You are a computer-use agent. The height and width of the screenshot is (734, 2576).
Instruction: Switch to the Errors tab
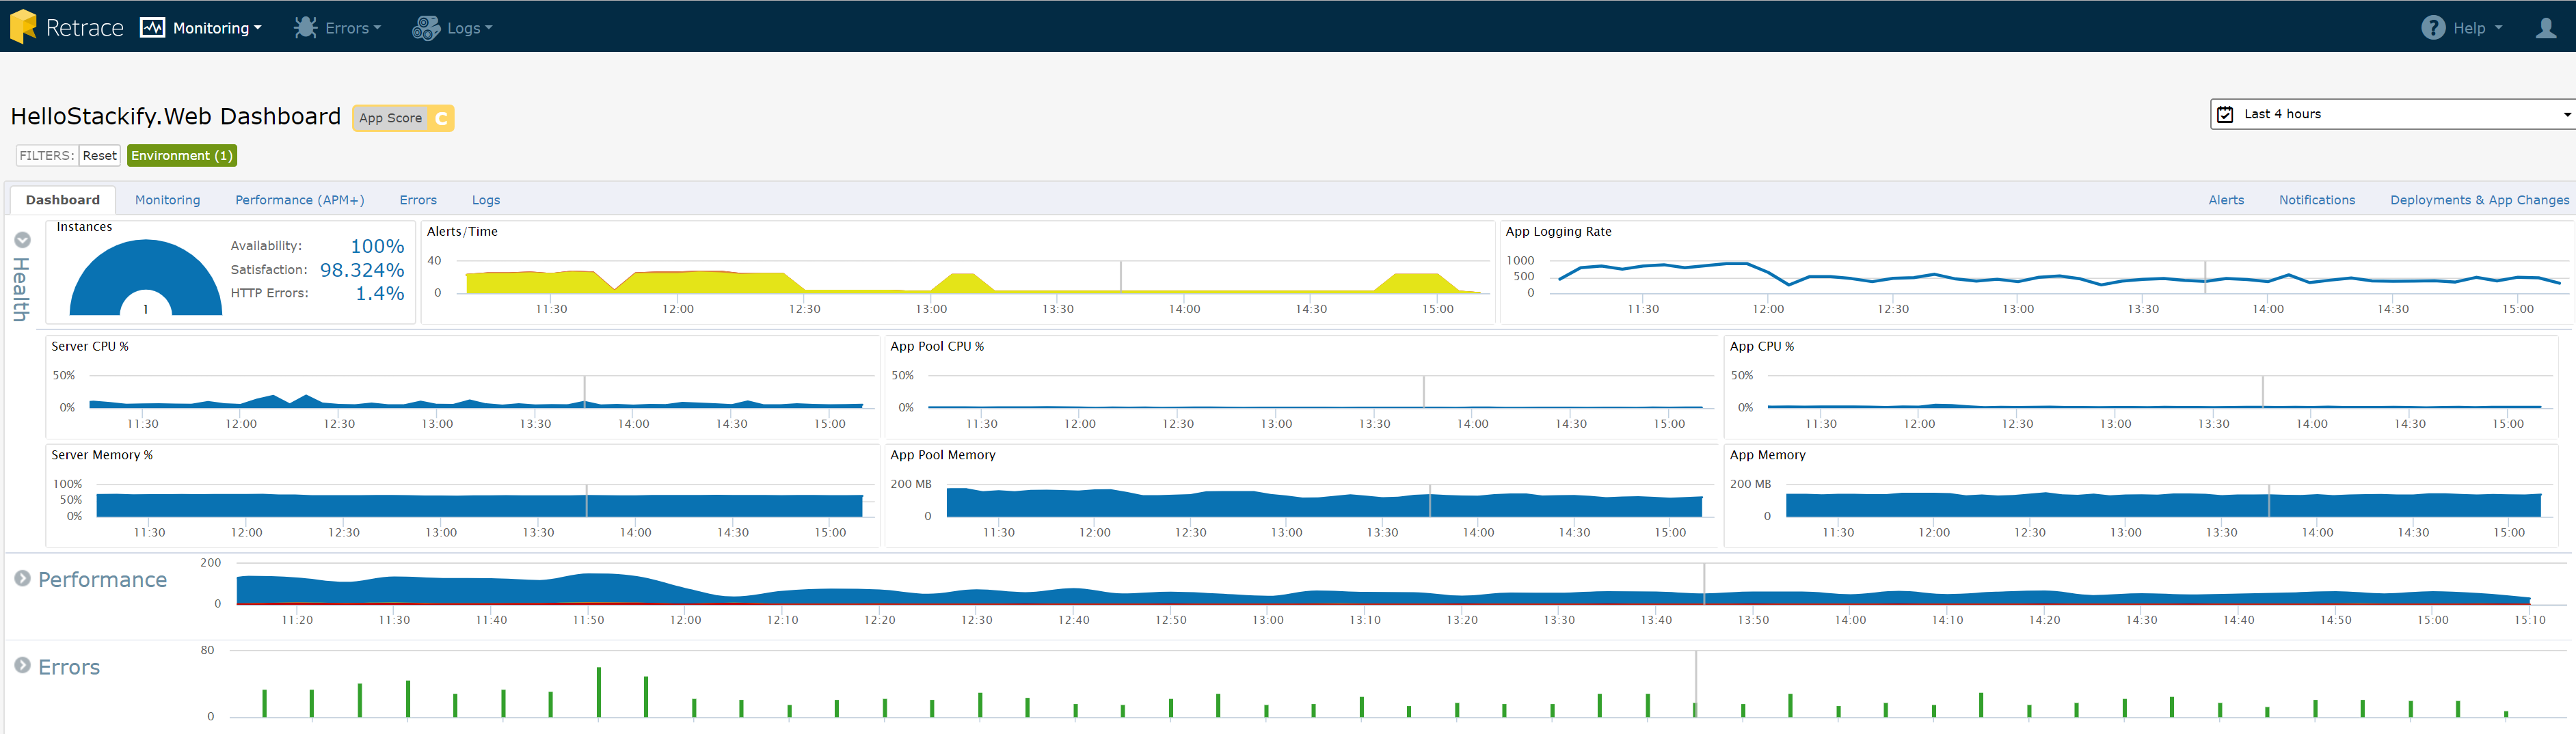[418, 200]
